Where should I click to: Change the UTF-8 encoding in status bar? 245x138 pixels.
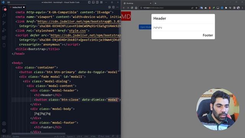79,136
